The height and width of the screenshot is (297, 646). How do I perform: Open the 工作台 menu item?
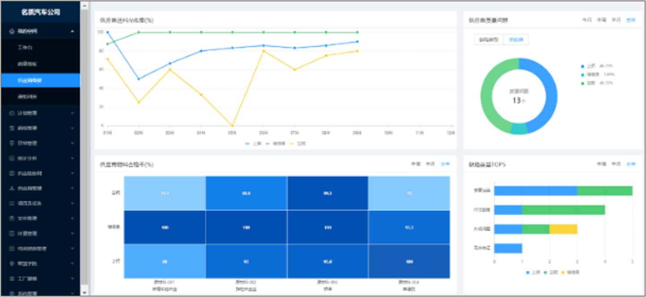click(x=25, y=47)
